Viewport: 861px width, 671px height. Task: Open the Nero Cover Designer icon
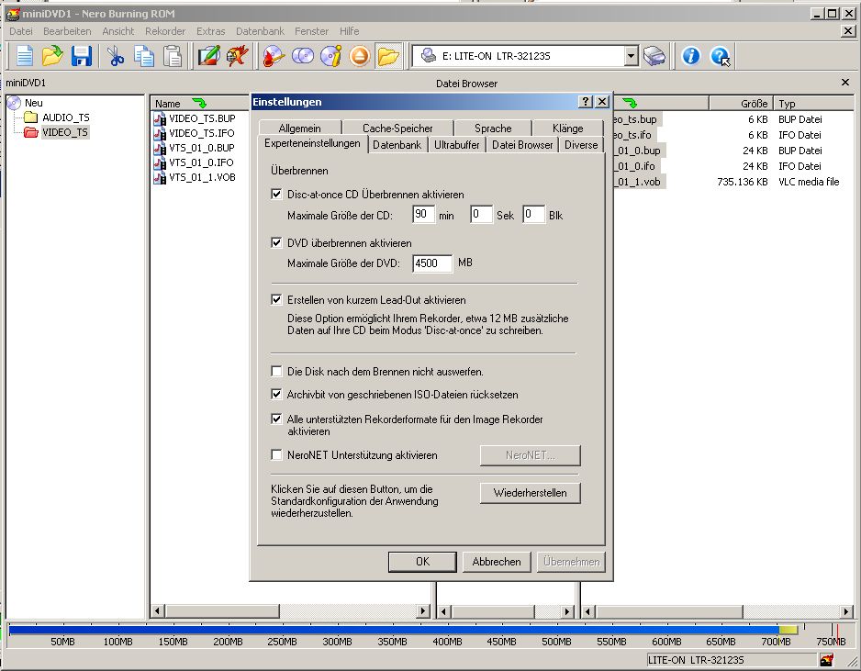click(208, 56)
